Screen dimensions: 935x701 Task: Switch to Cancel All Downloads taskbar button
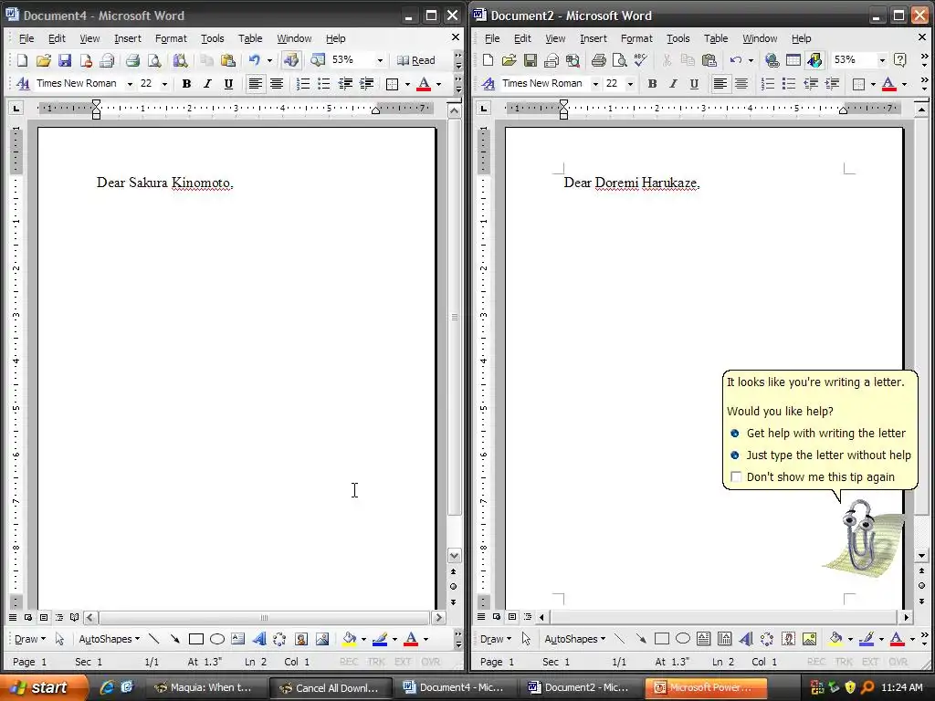(330, 688)
